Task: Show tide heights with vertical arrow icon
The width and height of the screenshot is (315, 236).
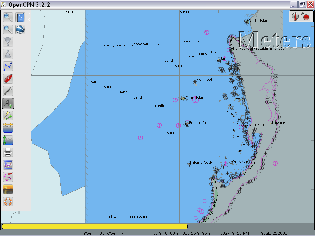Action: coord(8,140)
